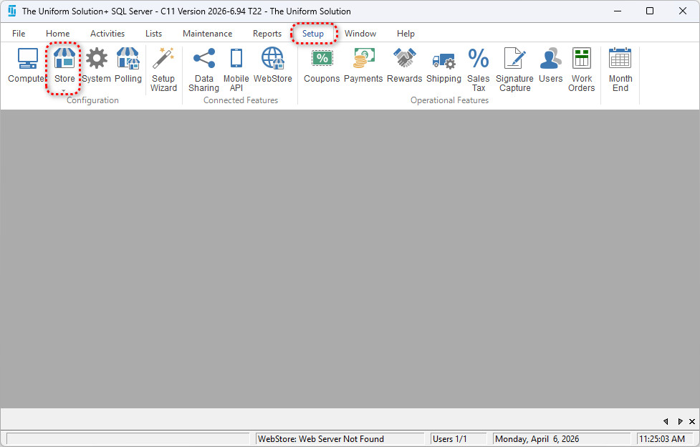The height and width of the screenshot is (447, 700).
Task: Expand the Store dropdown arrow
Action: (x=64, y=91)
